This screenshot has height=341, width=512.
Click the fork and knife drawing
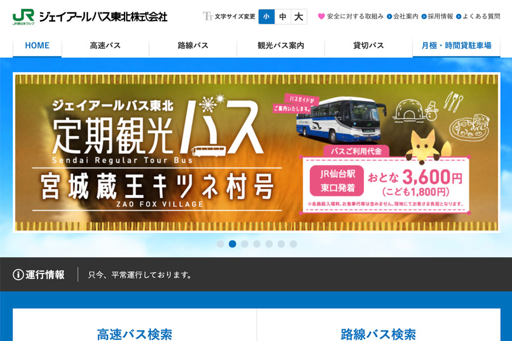(x=453, y=101)
